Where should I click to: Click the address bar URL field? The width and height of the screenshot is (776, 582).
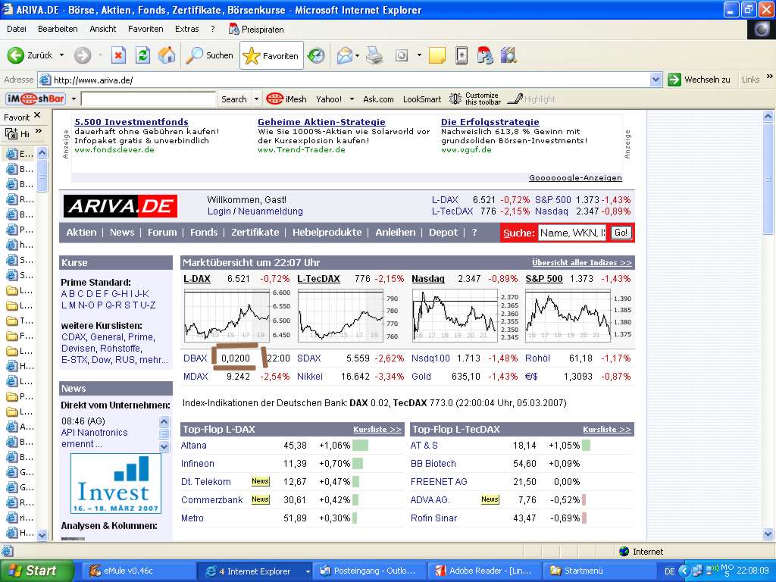point(344,80)
